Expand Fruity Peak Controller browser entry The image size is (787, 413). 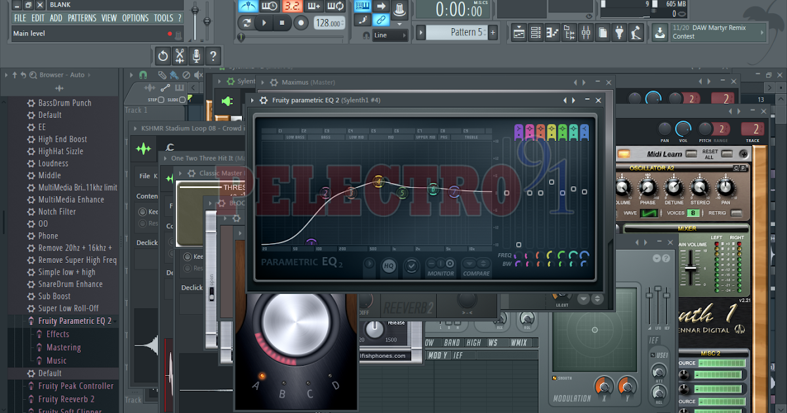76,386
